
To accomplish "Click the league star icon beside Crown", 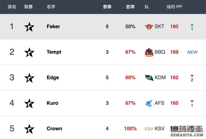I will [x=29, y=129].
